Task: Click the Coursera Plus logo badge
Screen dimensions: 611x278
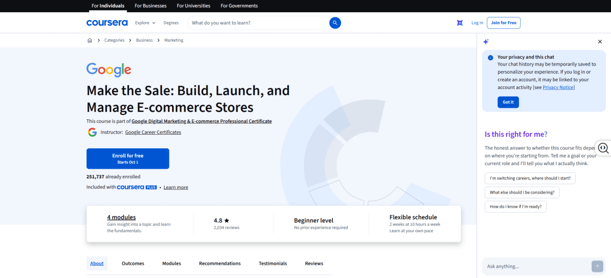Action: coord(137,188)
